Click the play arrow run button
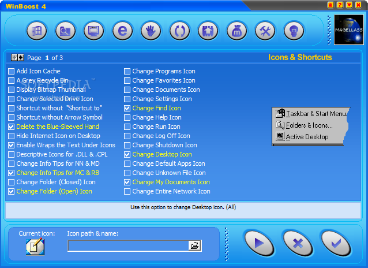The width and height of the screenshot is (368, 268). (x=259, y=243)
